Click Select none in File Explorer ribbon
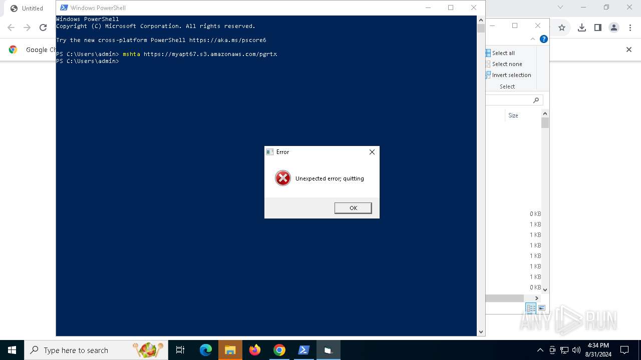Viewport: 641px width, 360px height. coord(503,64)
